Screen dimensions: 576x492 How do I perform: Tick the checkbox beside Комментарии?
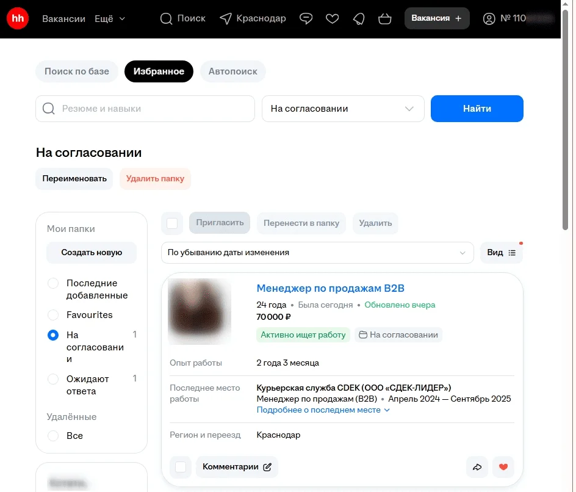pos(181,467)
